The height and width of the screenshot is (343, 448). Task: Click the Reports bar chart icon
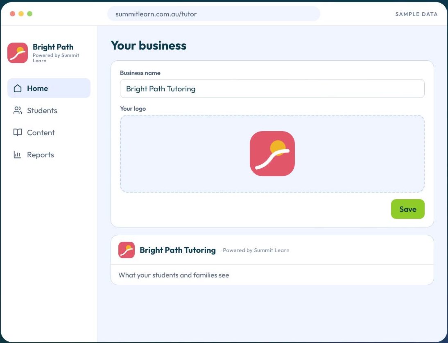click(18, 154)
